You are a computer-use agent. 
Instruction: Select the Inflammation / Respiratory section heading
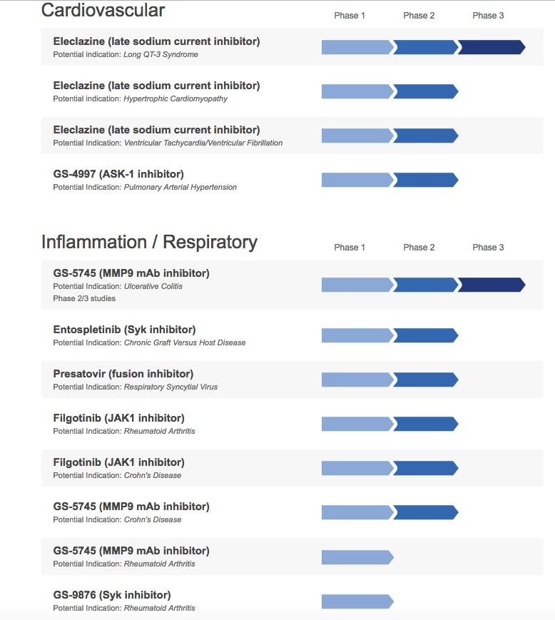[x=149, y=242]
